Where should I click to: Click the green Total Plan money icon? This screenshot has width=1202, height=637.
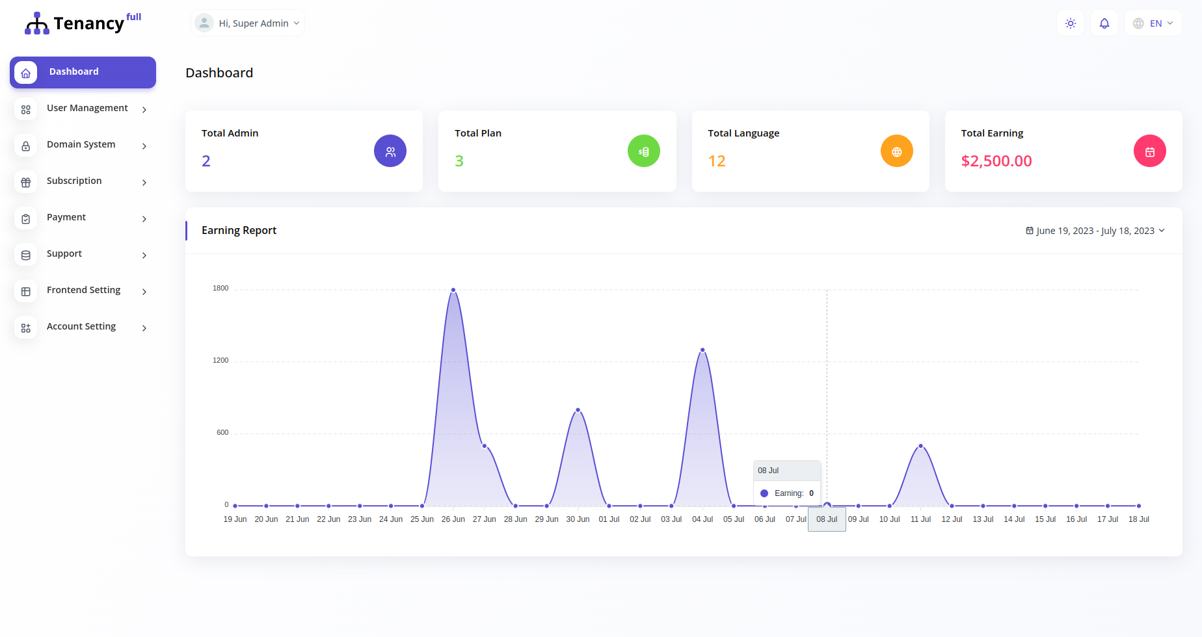click(x=643, y=151)
